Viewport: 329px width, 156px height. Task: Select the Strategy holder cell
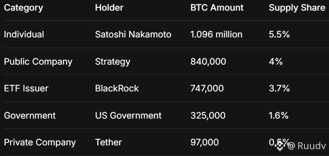tap(113, 62)
